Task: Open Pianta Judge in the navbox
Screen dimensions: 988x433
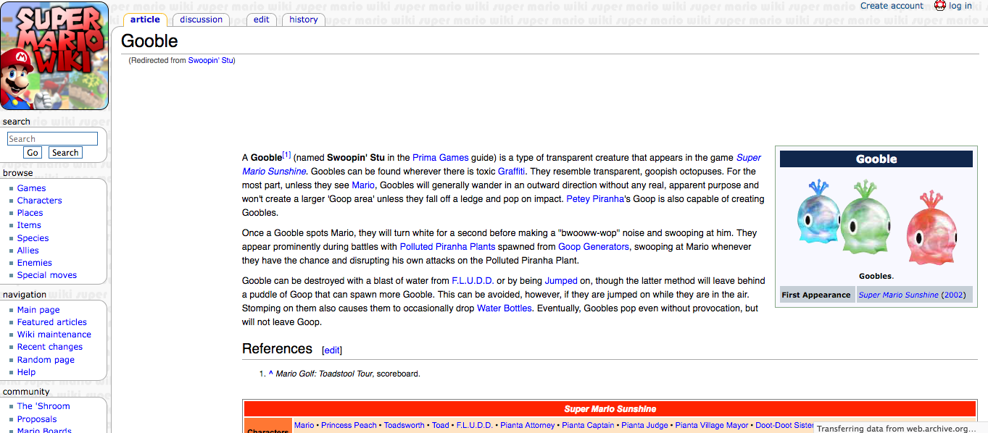Action: pos(645,425)
